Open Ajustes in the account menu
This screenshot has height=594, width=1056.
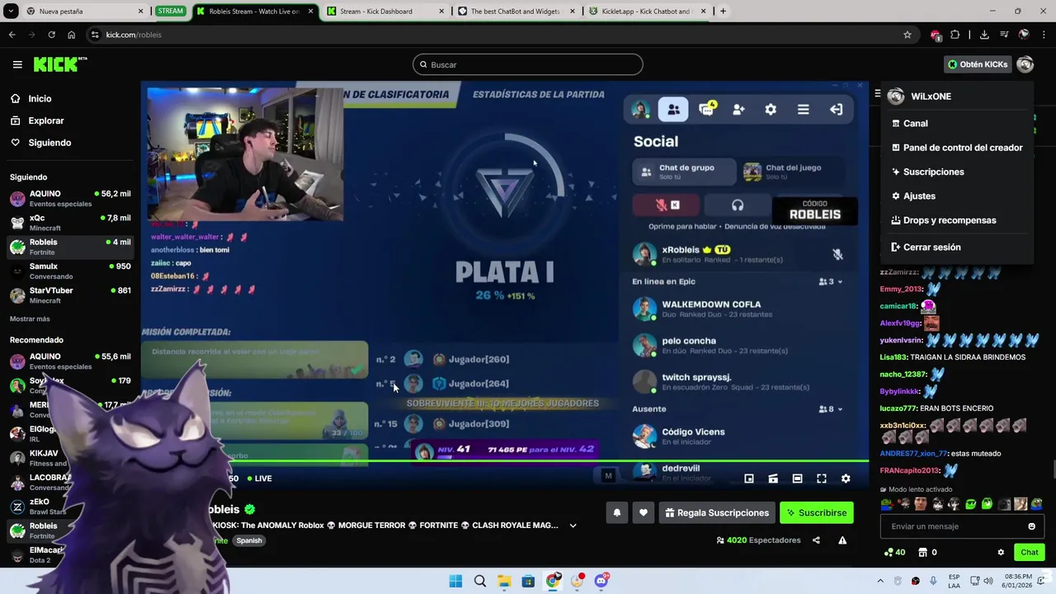pyautogui.click(x=958, y=196)
